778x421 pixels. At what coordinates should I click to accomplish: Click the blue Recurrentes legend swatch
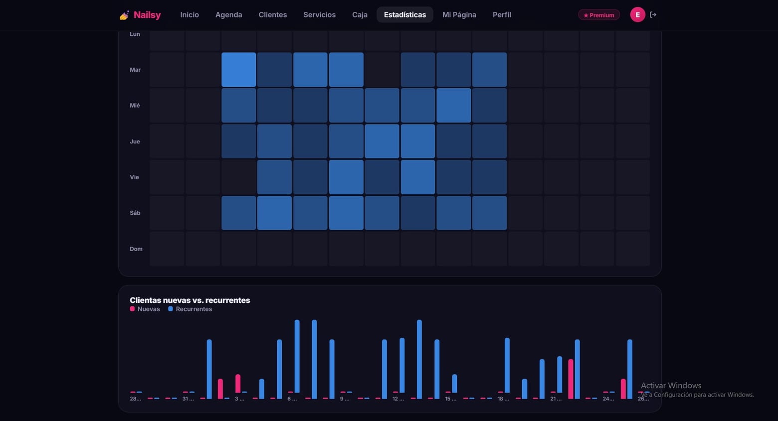pos(171,309)
